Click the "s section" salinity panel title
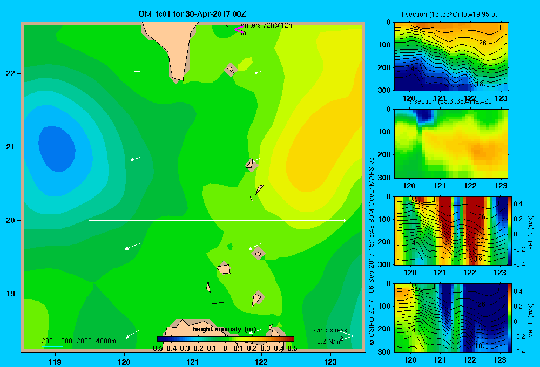This screenshot has height=367, width=540. tap(451, 101)
